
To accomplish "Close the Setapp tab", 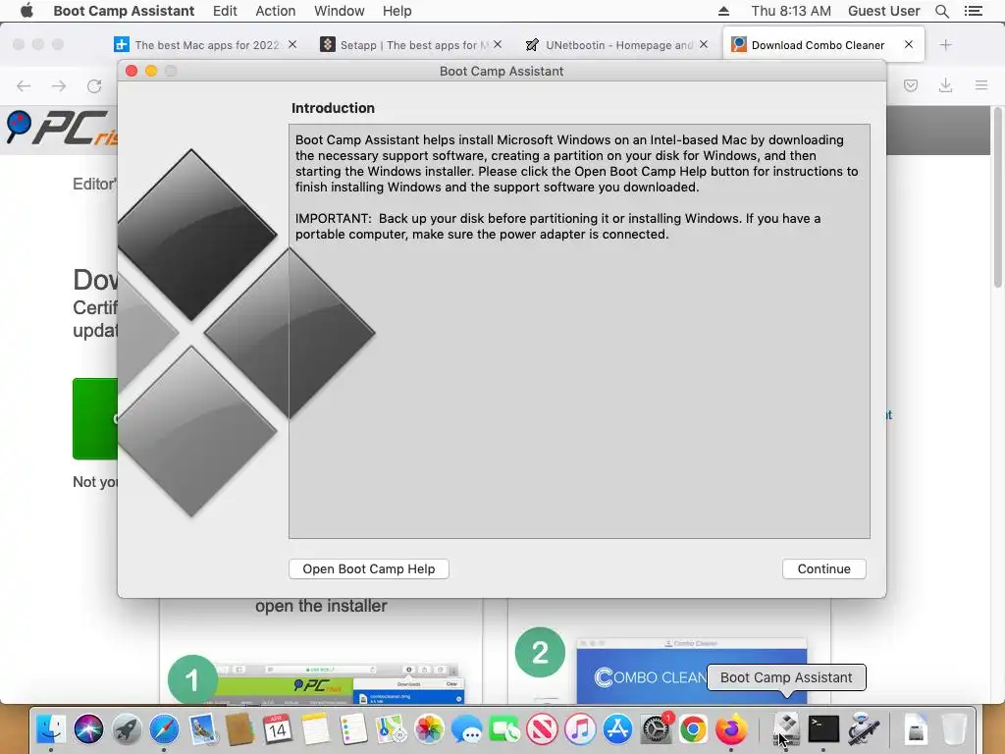I will click(498, 44).
